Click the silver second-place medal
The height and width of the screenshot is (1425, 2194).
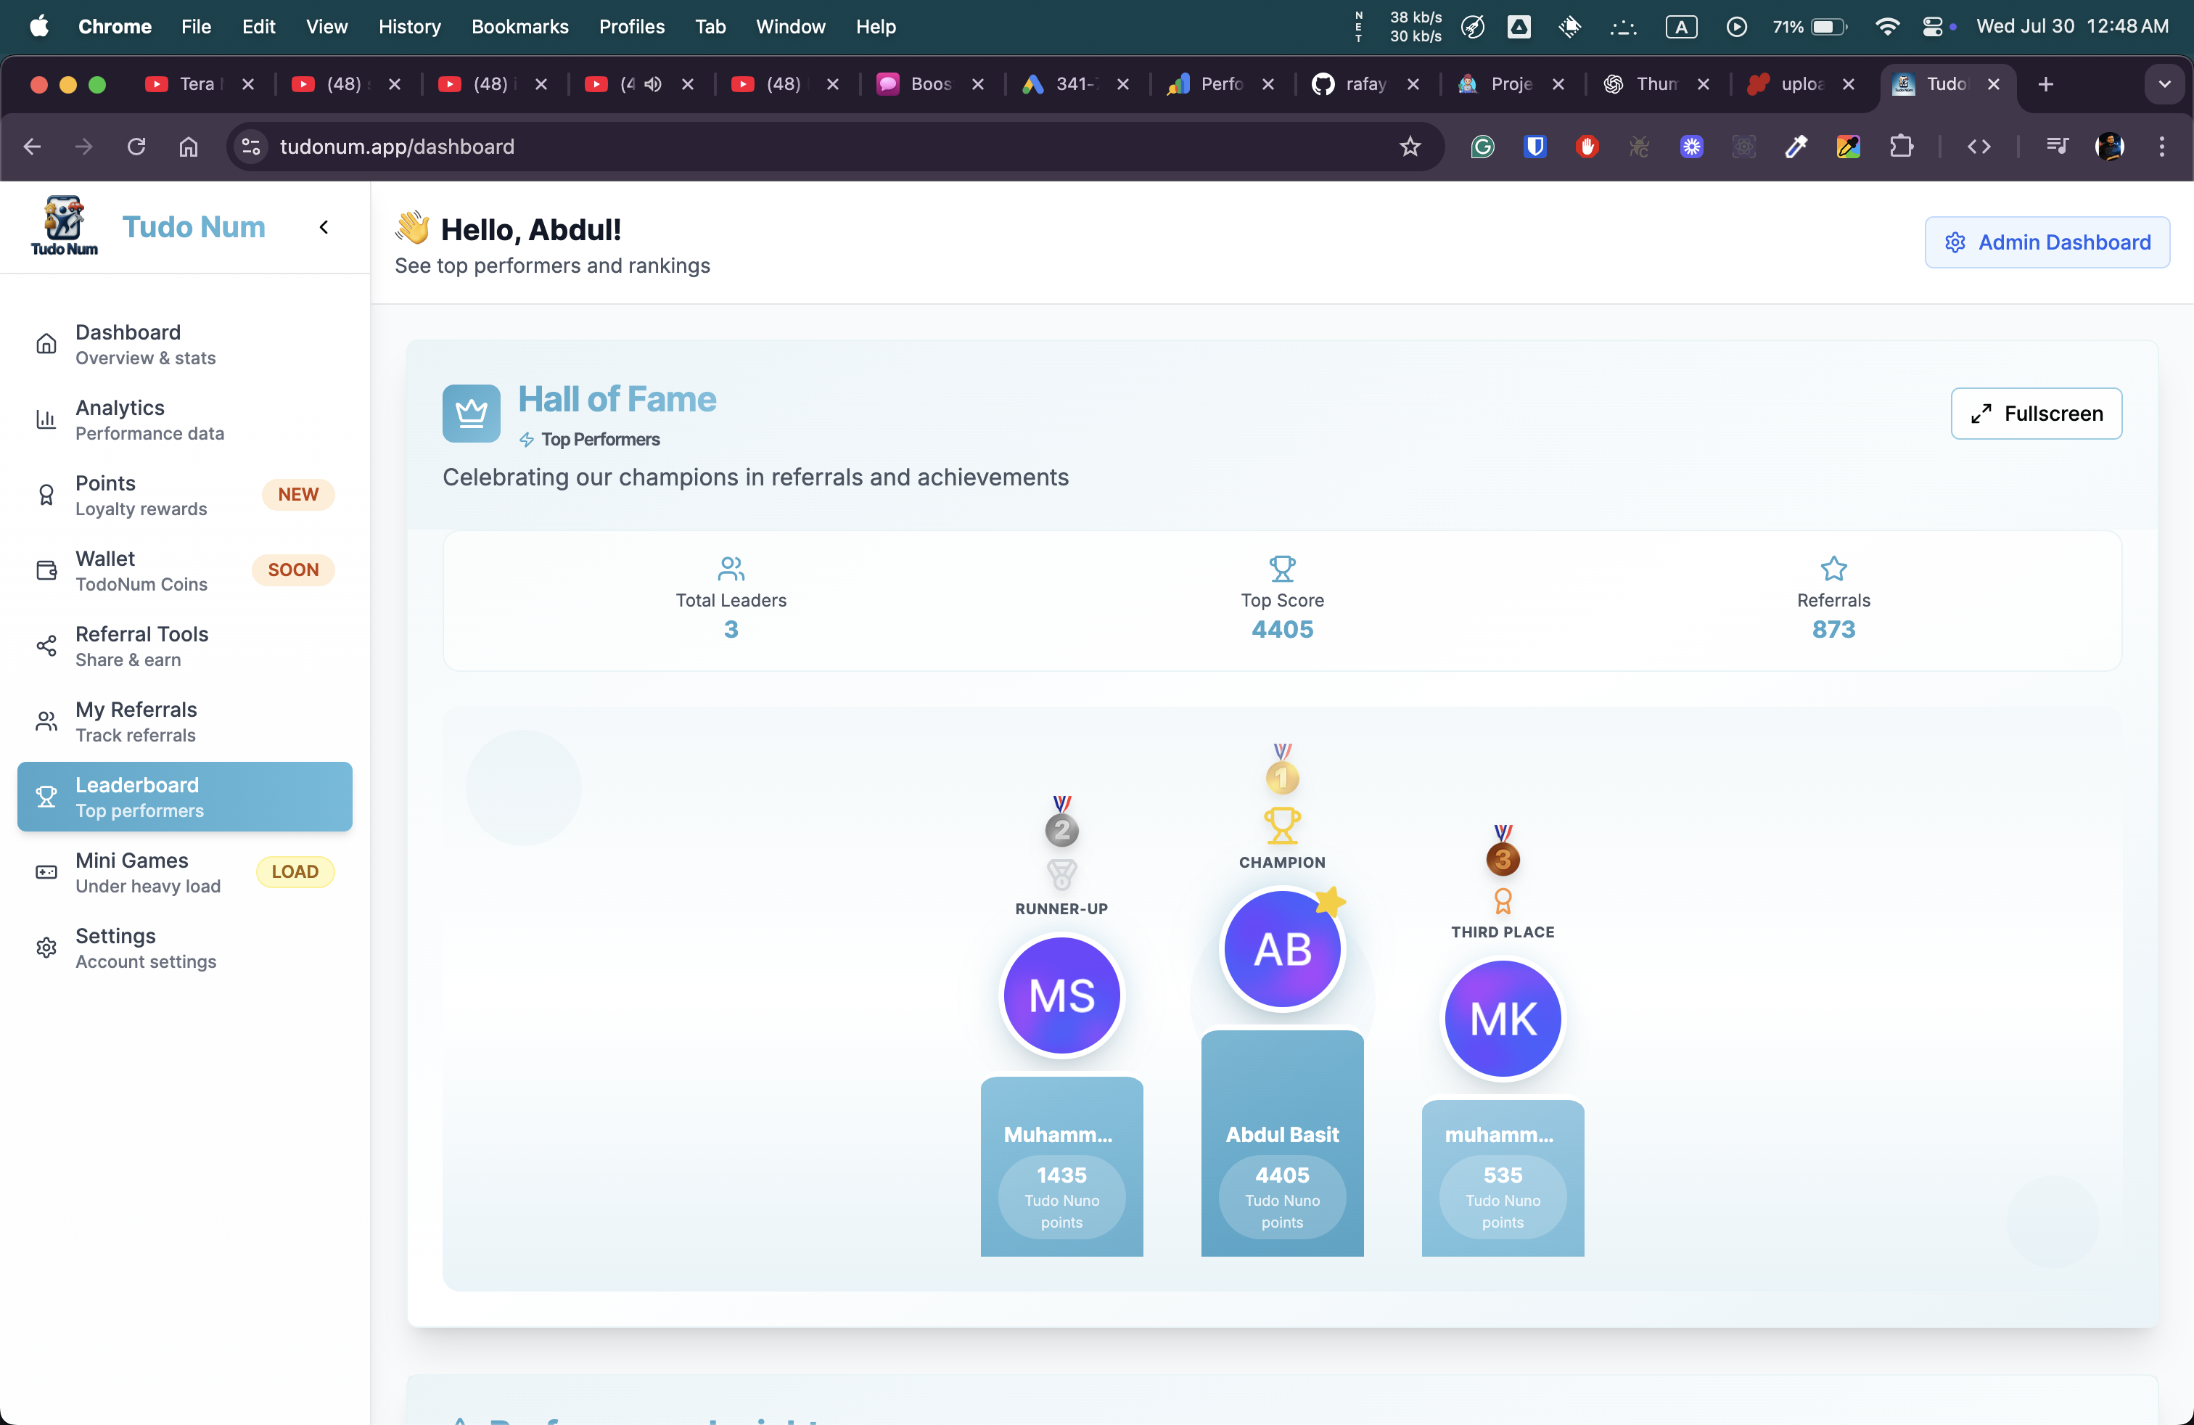pos(1062,821)
